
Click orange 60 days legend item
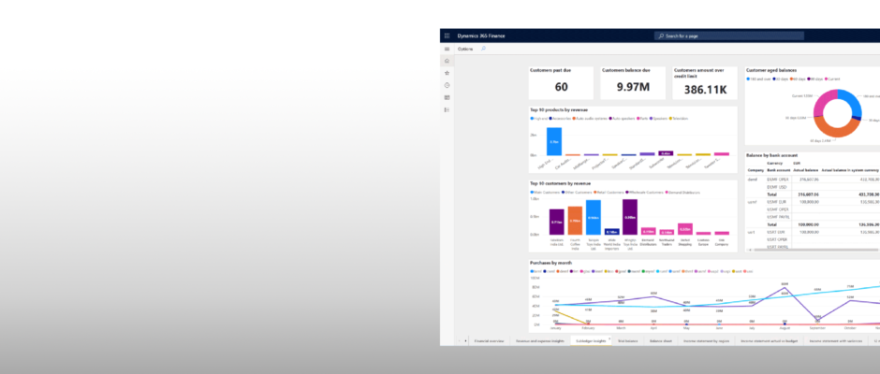pos(797,79)
